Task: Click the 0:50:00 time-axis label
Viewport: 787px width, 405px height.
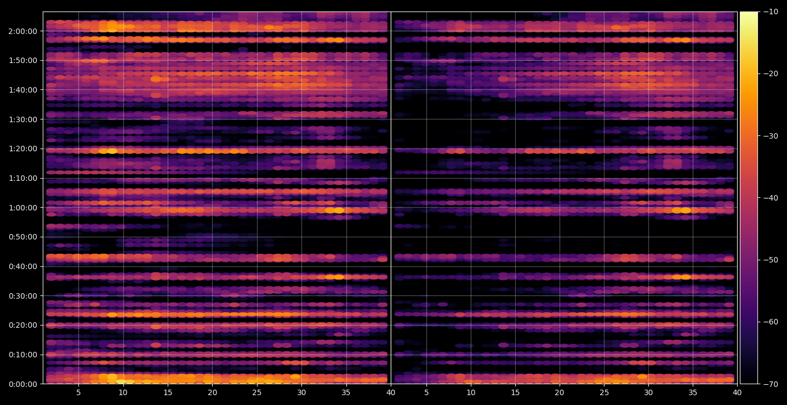Action: click(22, 237)
